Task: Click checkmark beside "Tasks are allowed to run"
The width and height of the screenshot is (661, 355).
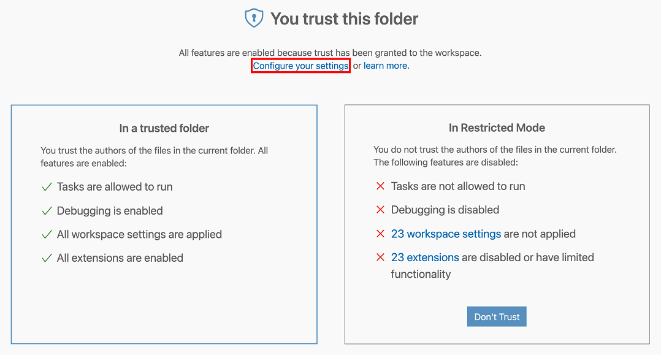Action: [46, 186]
